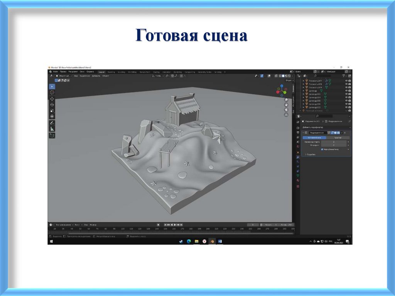
Task: Select the Move tool
Action: click(52, 99)
